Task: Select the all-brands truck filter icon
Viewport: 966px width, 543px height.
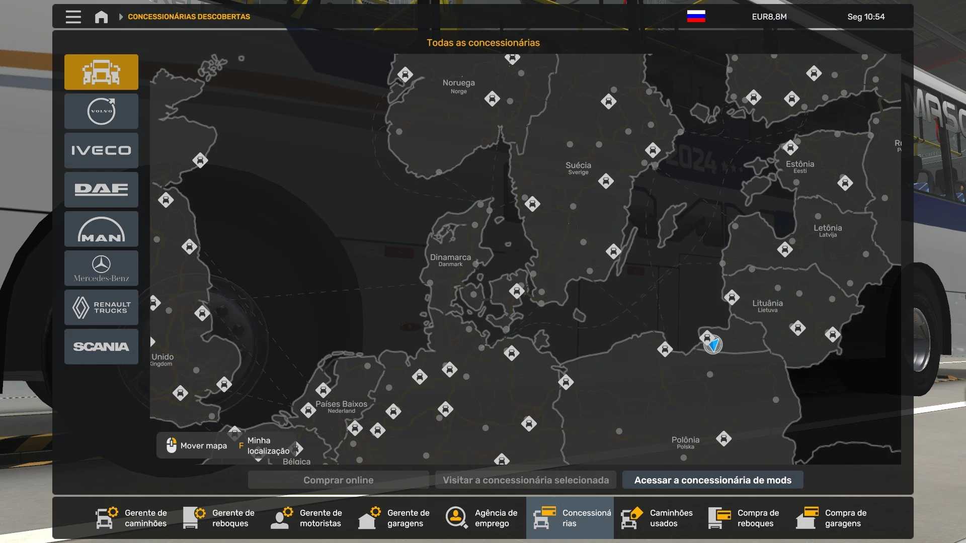Action: pyautogui.click(x=101, y=72)
